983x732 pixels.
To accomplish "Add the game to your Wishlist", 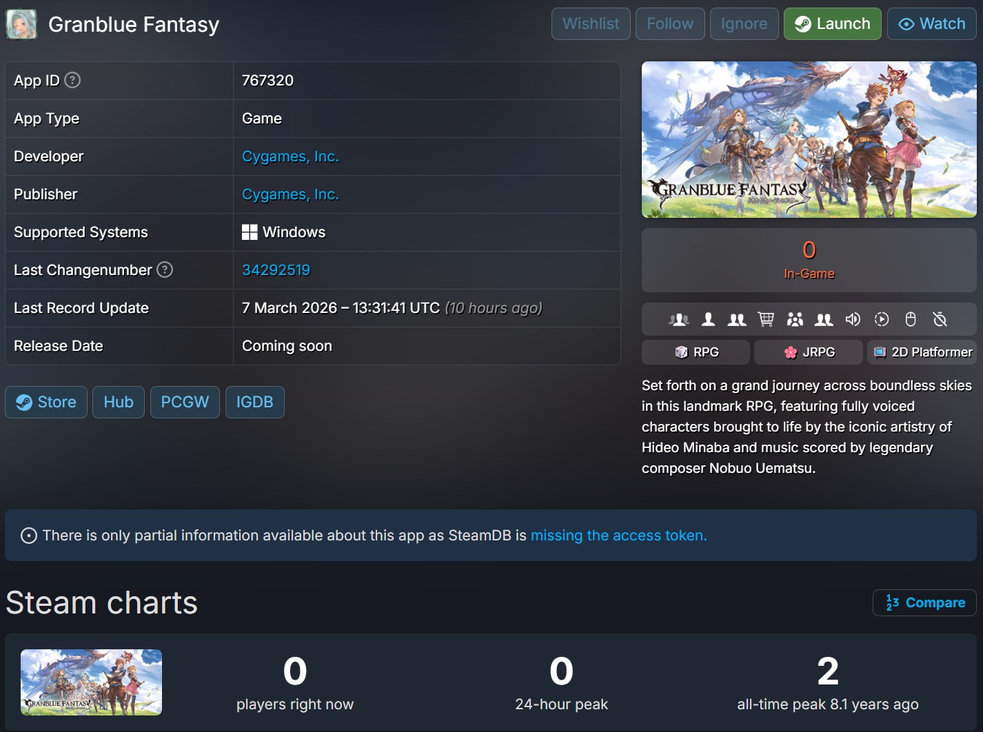I will tap(591, 24).
